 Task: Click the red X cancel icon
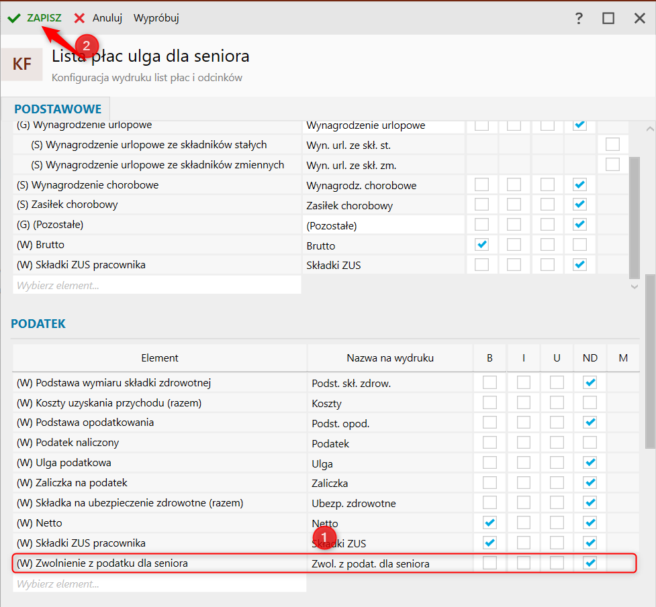pos(79,18)
